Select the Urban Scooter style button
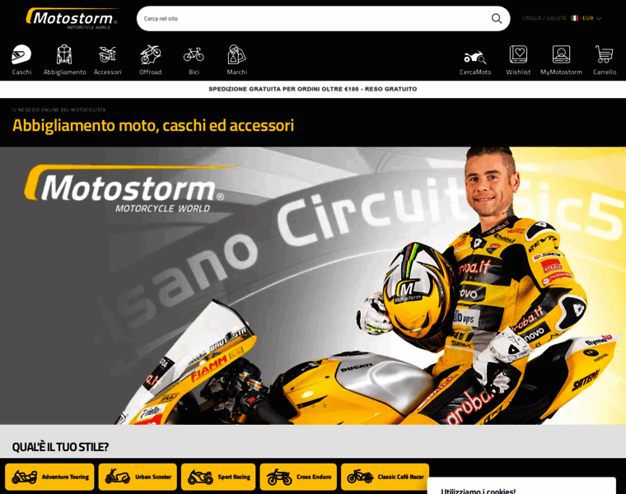 [x=138, y=477]
